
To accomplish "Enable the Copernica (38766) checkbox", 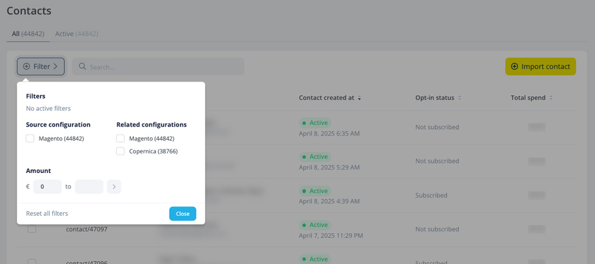I will coord(120,152).
